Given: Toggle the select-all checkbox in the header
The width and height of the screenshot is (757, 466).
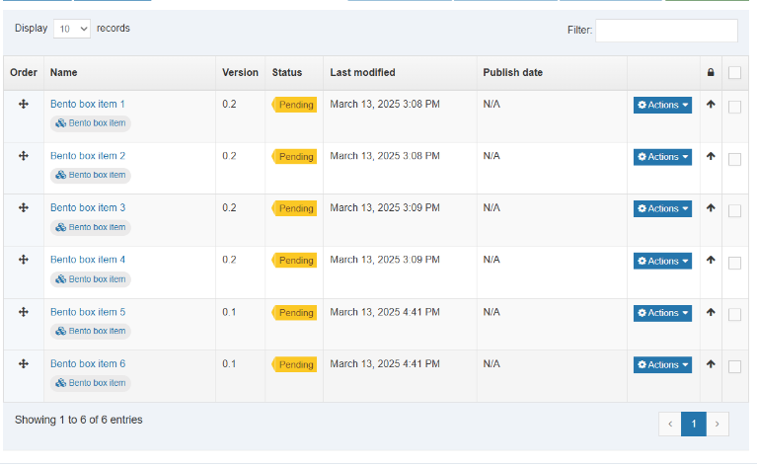Looking at the screenshot, I should tap(734, 72).
